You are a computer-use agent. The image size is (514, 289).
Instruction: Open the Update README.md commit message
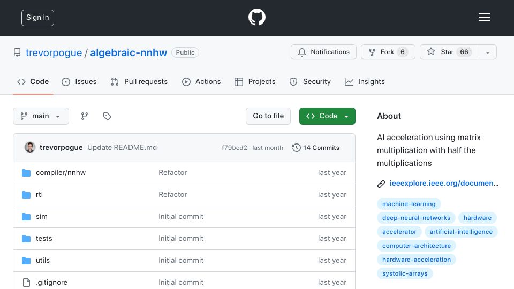tap(122, 148)
